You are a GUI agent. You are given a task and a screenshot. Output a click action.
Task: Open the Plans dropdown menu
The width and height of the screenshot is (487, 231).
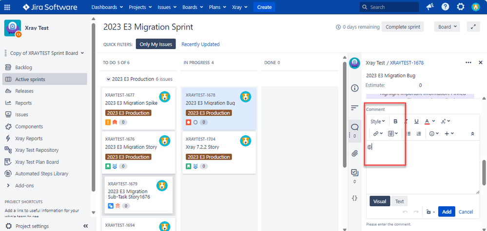[x=218, y=7]
